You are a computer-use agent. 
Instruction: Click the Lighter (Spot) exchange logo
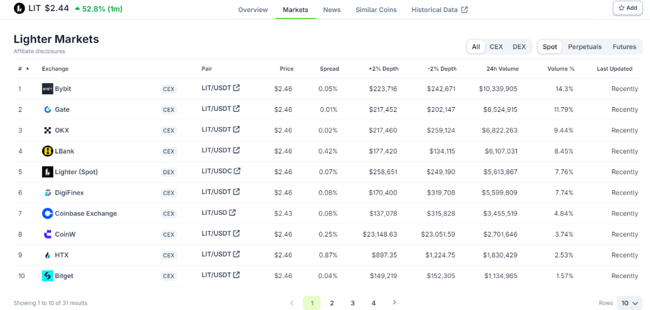48,172
